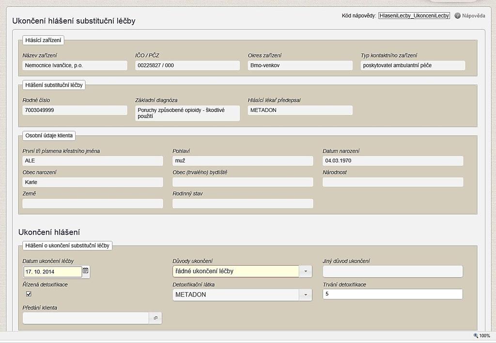Click the Datum ukončení léčby date field
Screen dimensions: 496x343
pyautogui.click(x=52, y=271)
